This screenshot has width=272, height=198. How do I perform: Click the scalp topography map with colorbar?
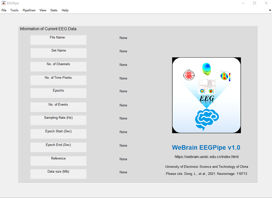coord(225,76)
